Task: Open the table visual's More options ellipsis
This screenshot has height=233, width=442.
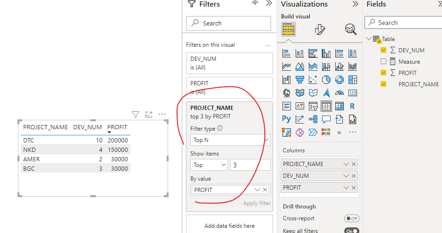Action: tap(162, 114)
